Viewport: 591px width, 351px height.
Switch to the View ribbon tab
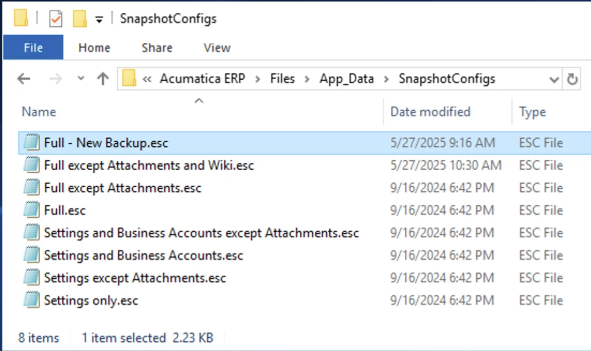pos(216,47)
